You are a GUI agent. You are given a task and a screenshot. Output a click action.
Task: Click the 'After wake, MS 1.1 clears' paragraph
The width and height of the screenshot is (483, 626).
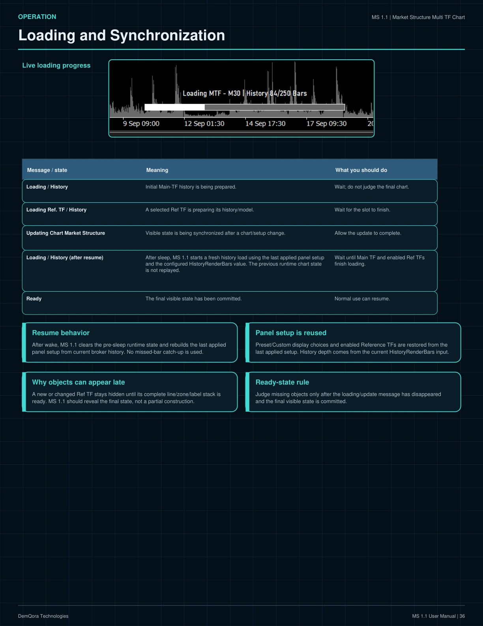[129, 349]
